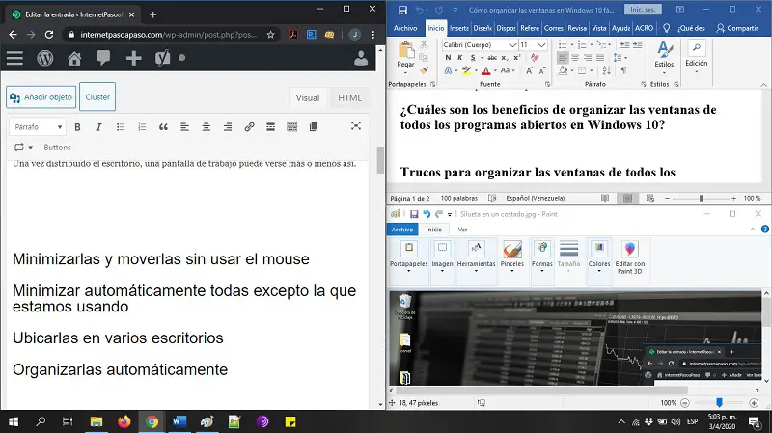The image size is (772, 433).
Task: Click the WordPress logo in admin bar
Action: tap(45, 59)
